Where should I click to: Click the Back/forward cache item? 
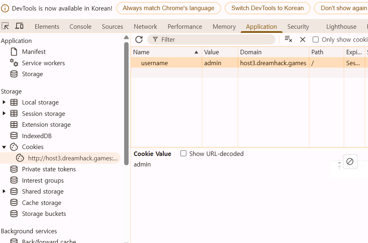(49, 241)
